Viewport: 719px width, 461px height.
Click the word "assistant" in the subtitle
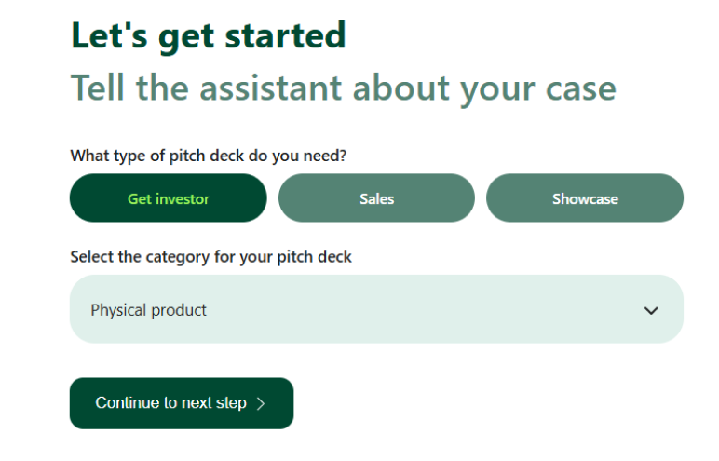pos(270,88)
